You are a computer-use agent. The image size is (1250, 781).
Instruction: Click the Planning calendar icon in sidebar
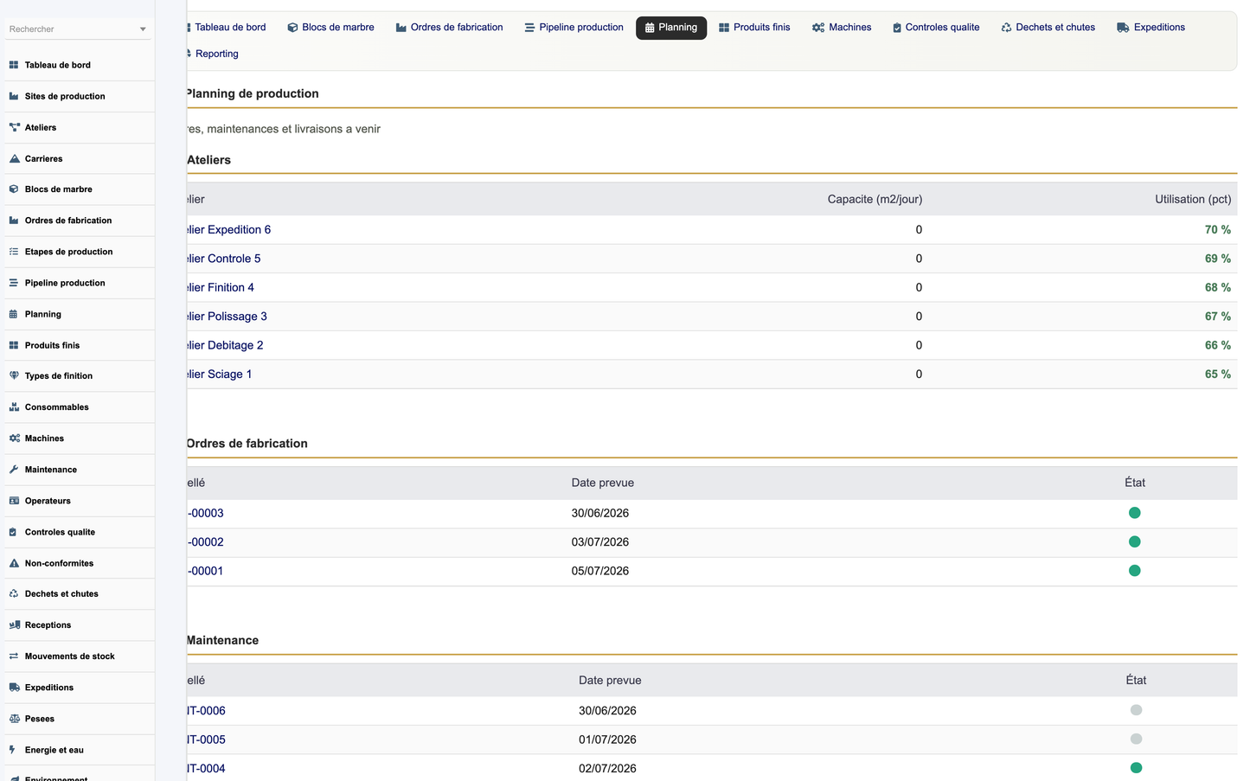pos(14,314)
